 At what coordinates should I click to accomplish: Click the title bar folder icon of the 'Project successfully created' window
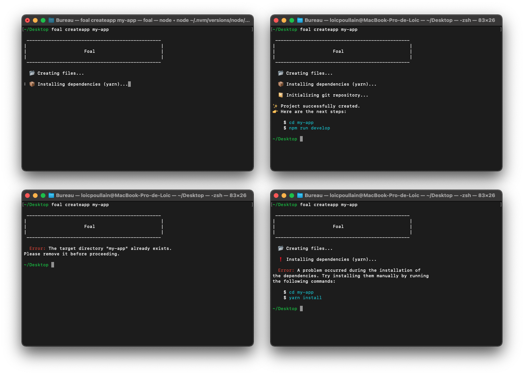300,20
